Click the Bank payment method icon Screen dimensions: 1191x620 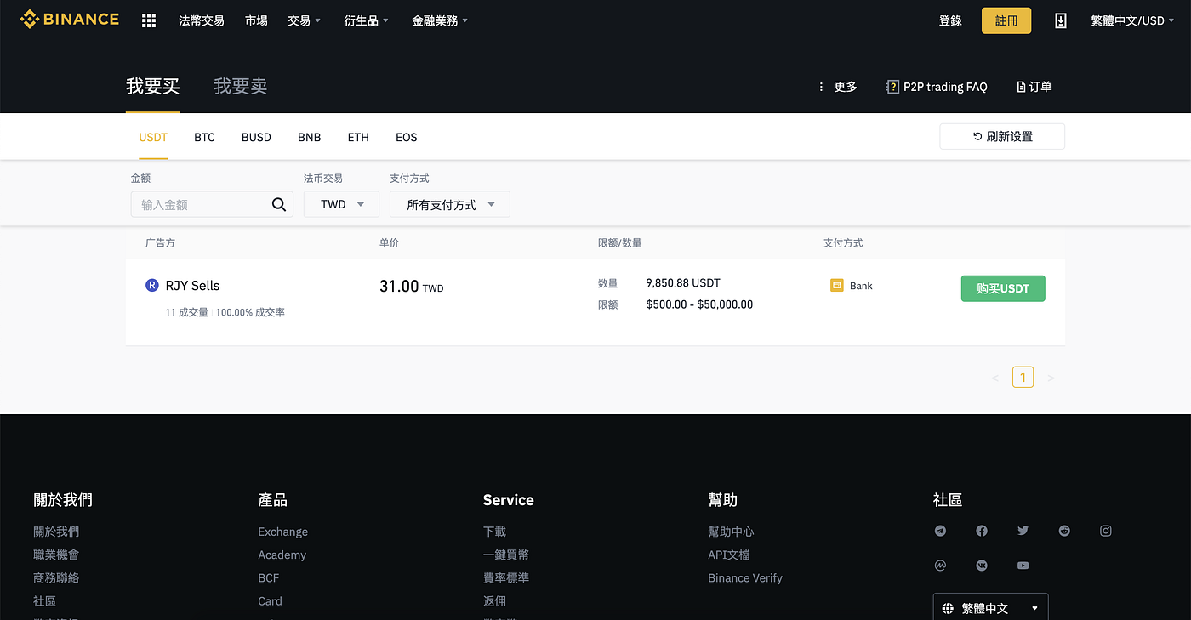(x=836, y=286)
